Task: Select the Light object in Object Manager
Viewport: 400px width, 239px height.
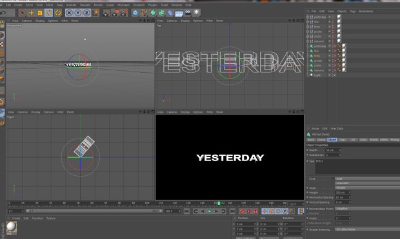Action: (x=317, y=75)
